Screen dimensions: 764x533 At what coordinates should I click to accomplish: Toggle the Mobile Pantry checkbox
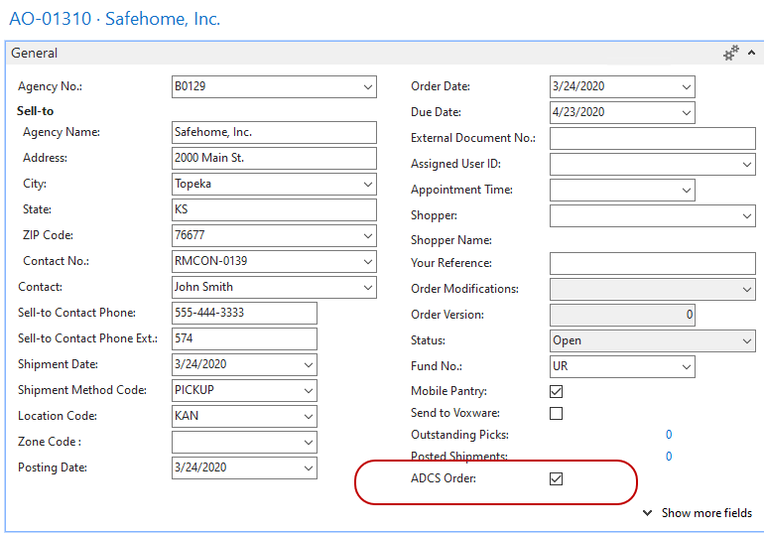pos(557,392)
